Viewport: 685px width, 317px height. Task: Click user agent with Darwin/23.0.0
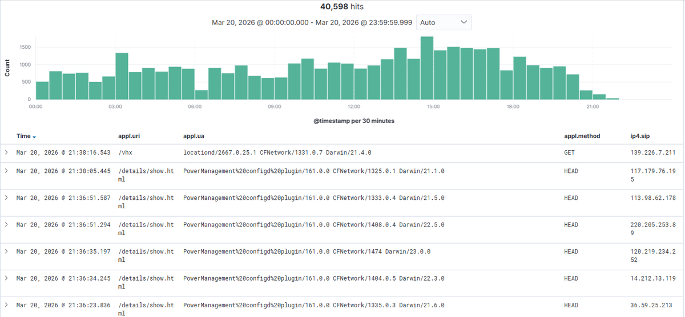[307, 251]
